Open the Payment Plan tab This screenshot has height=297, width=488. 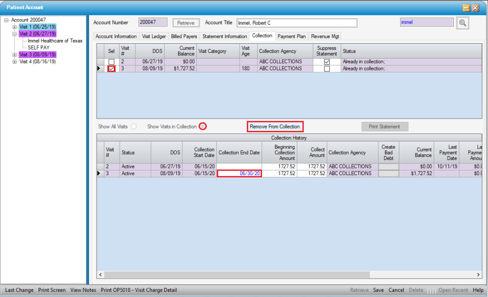[292, 37]
